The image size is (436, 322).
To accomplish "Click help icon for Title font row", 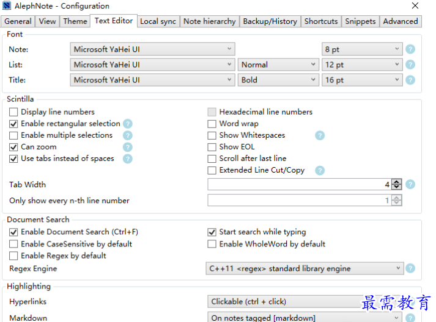I will point(410,80).
